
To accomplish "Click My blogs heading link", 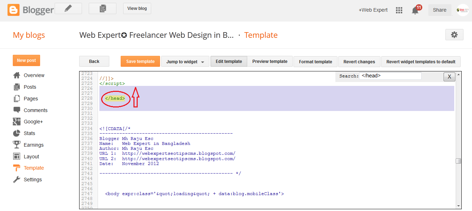I will [x=29, y=35].
